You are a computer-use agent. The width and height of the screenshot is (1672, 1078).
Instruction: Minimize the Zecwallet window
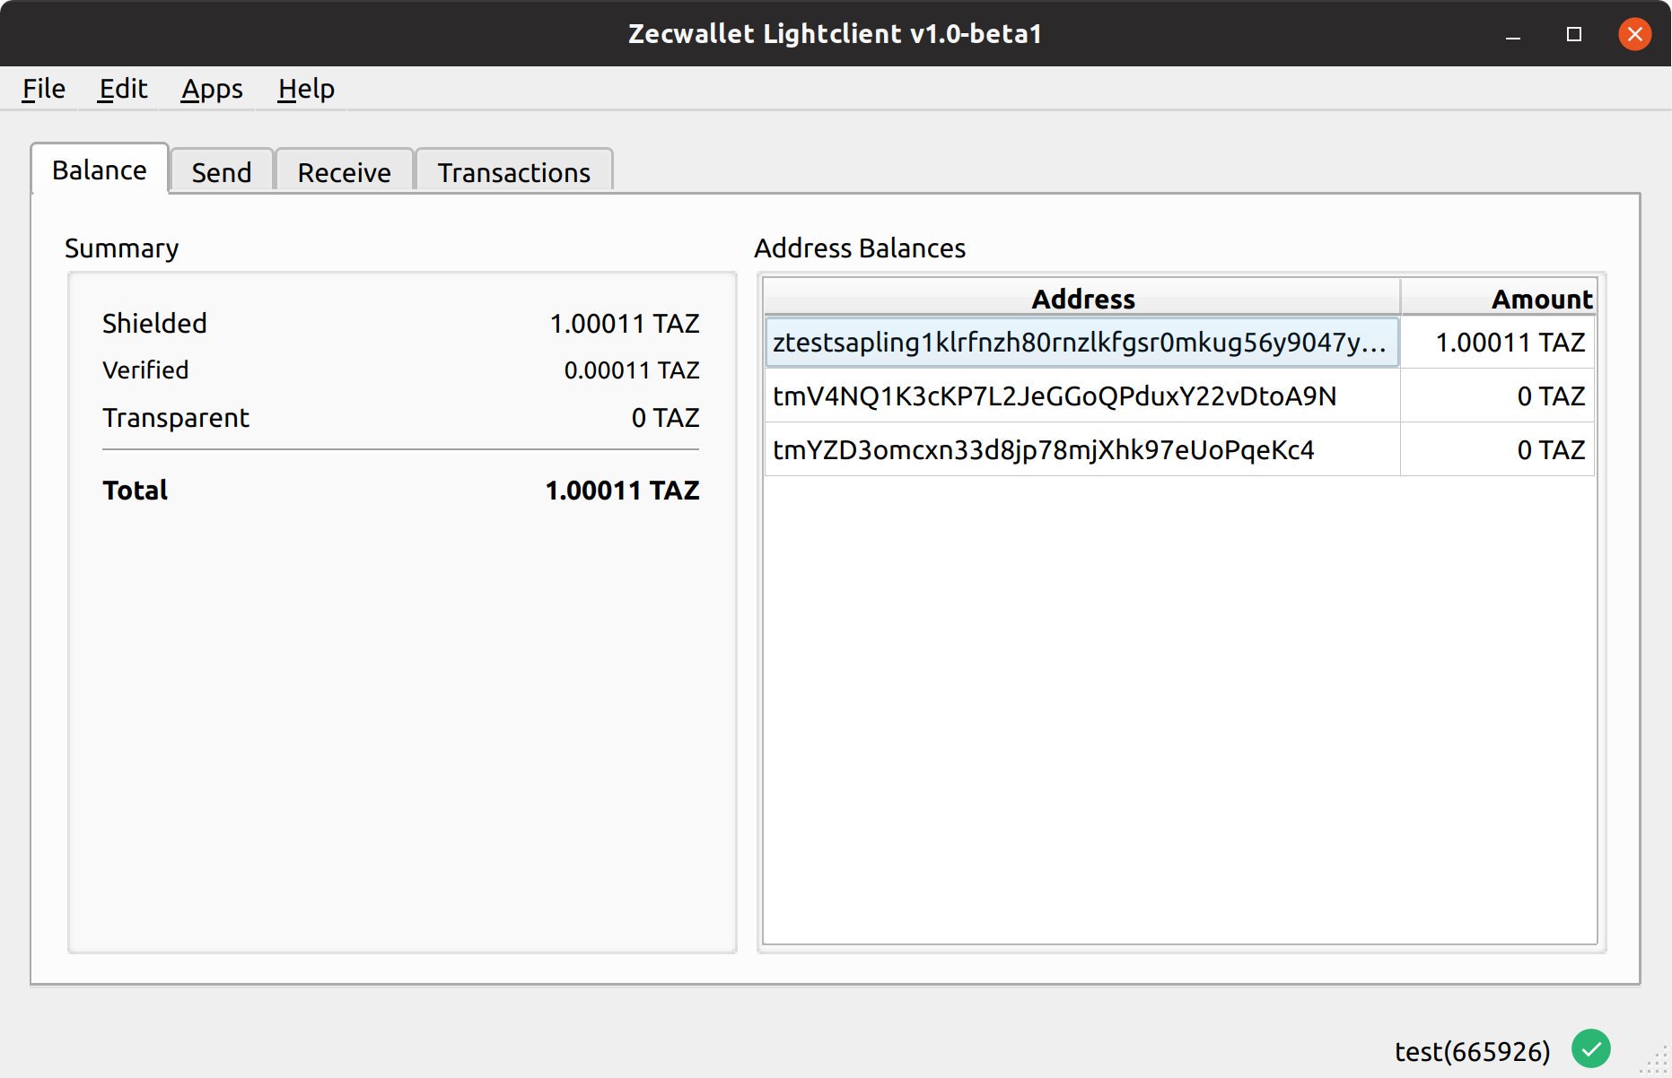[x=1513, y=34]
